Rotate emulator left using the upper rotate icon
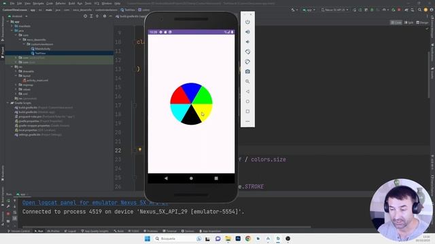 pyautogui.click(x=247, y=52)
